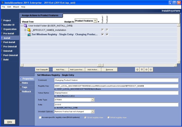The height and width of the screenshot is (127, 182).
Task: Click the vertical scrollbar down arrow in tree
Action: tap(178, 62)
